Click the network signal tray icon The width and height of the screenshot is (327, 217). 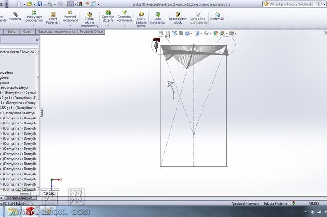(x=319, y=212)
